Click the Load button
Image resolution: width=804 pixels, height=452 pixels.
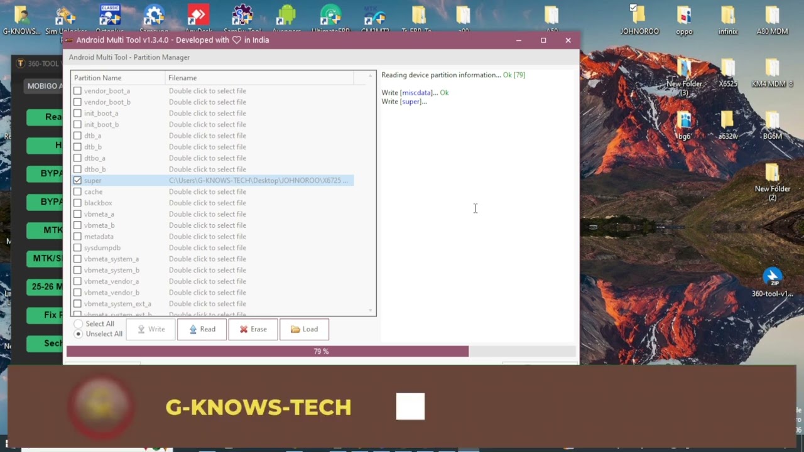[x=304, y=330]
